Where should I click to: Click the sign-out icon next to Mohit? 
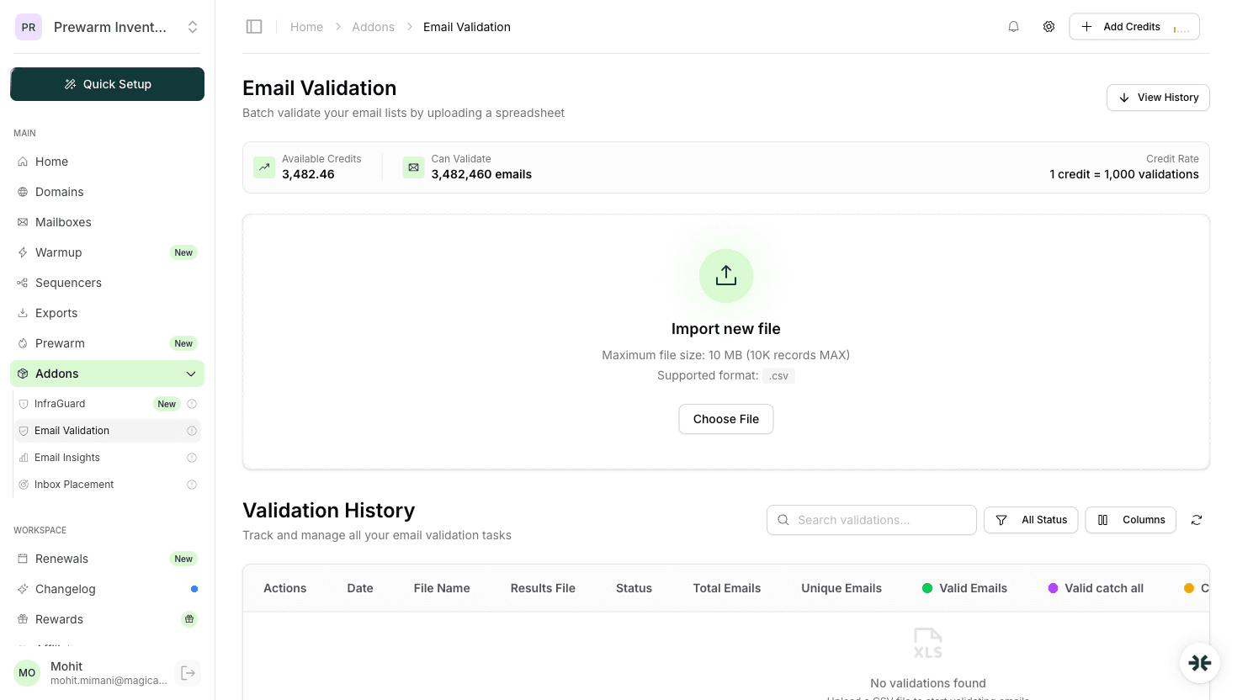click(188, 672)
